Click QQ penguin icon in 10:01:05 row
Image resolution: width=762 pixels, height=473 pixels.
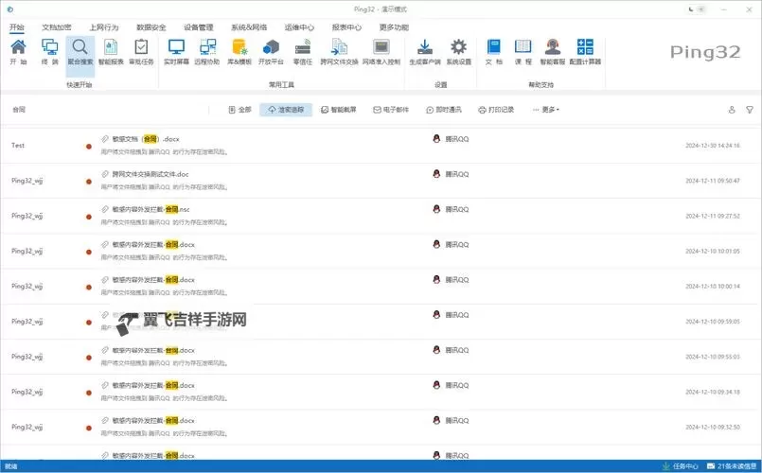tap(436, 244)
